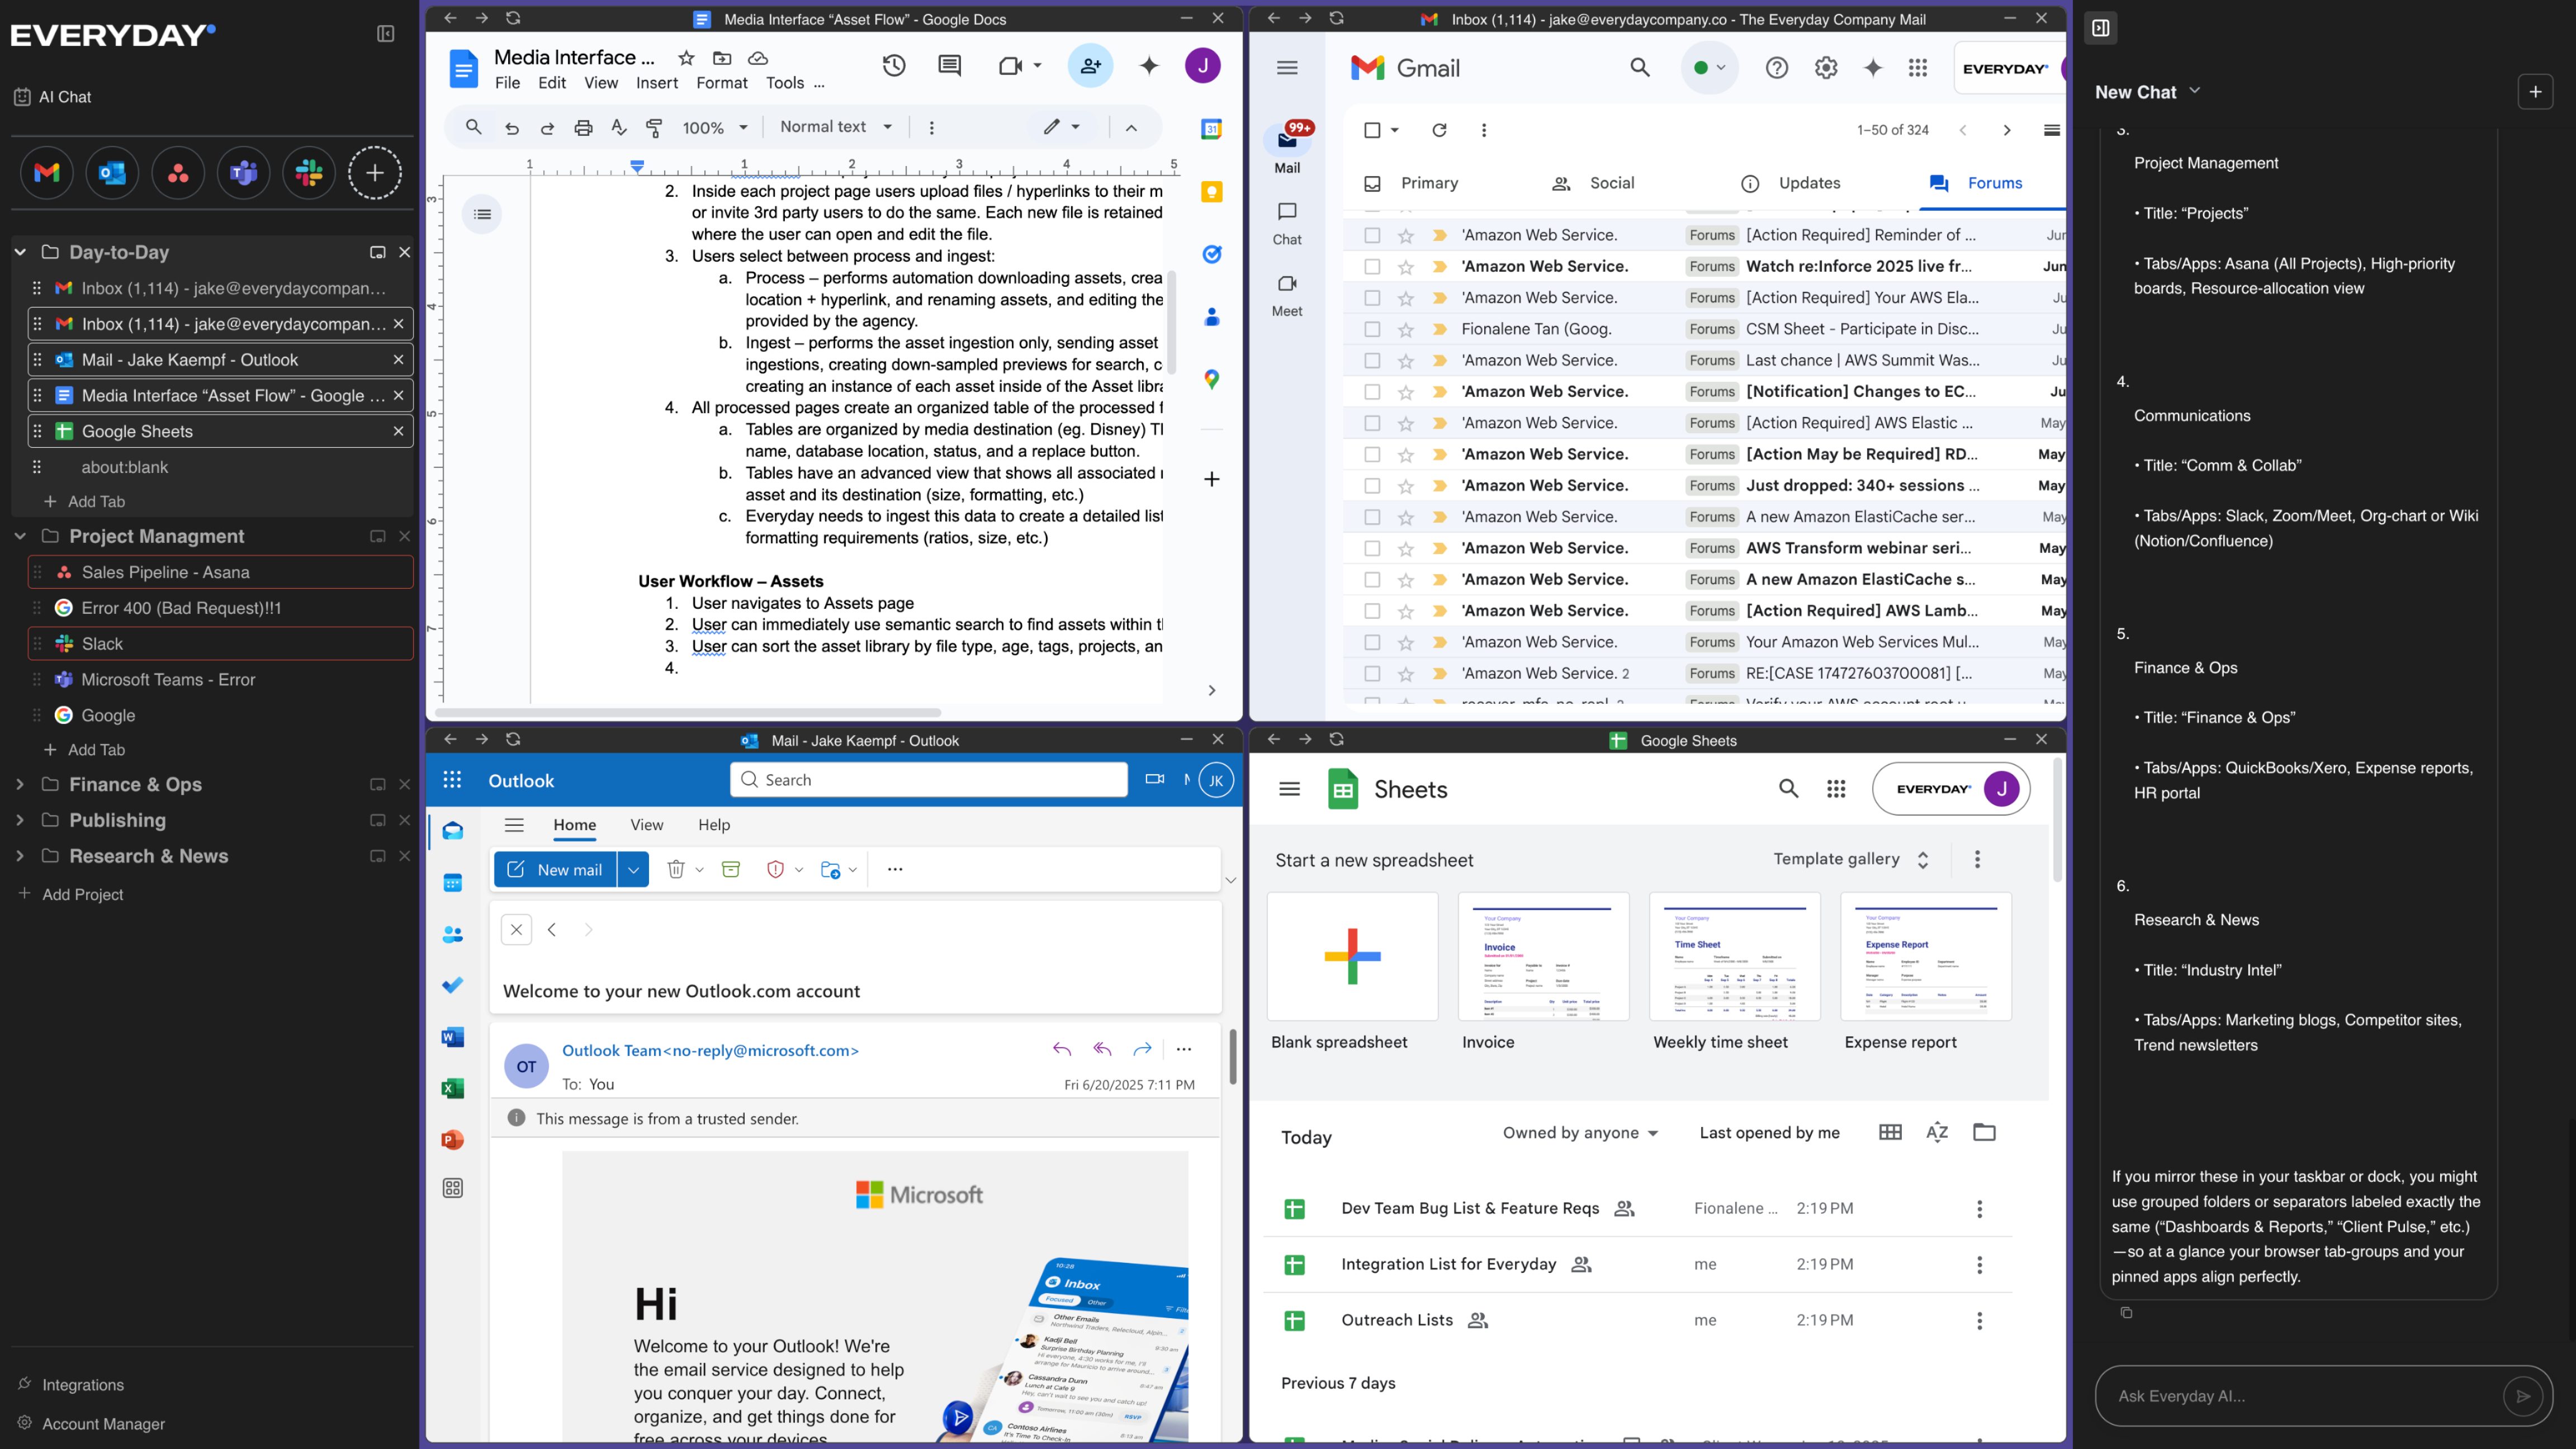Expand the Publishing project folder

[20, 820]
